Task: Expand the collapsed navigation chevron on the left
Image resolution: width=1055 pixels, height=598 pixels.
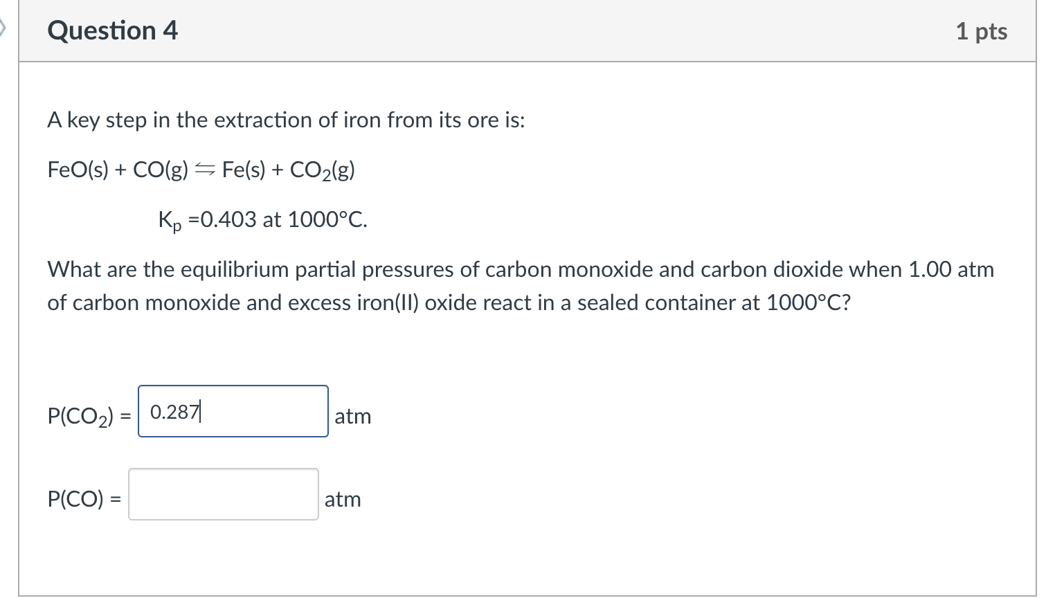Action: [4, 28]
